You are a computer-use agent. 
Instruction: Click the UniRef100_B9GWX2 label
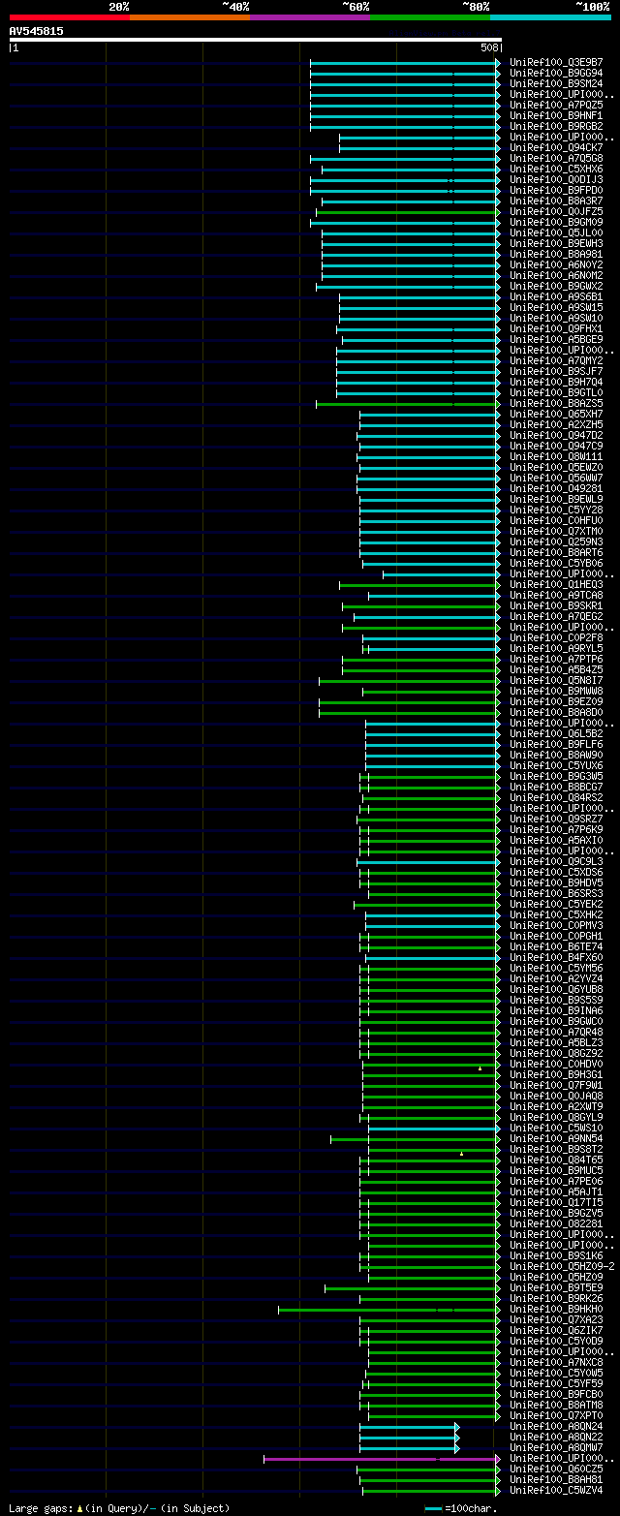(556, 287)
